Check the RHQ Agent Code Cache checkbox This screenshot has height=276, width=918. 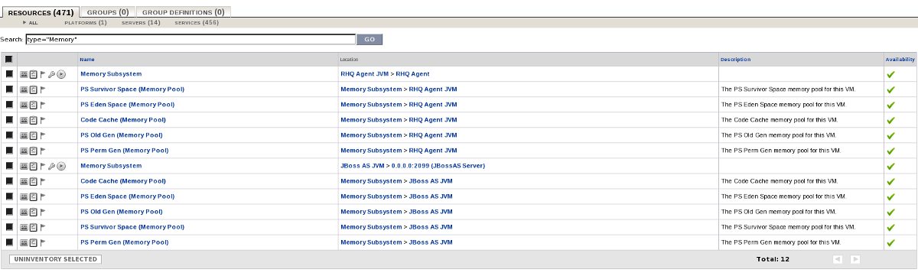tap(9, 120)
